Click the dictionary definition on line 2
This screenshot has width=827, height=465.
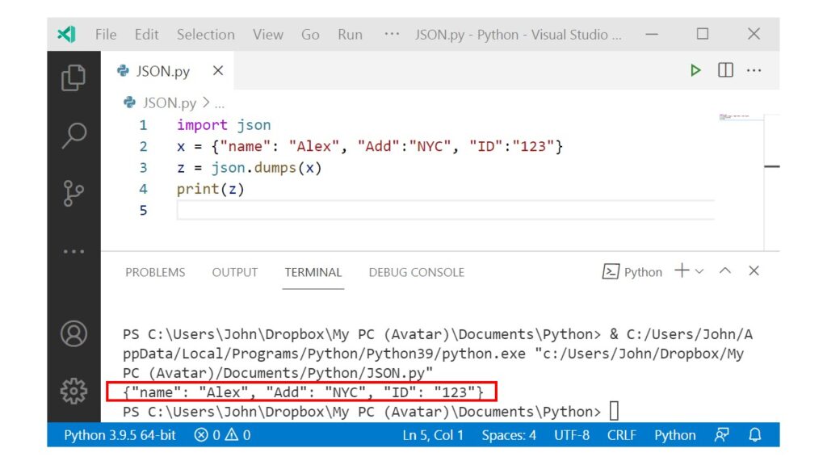370,147
